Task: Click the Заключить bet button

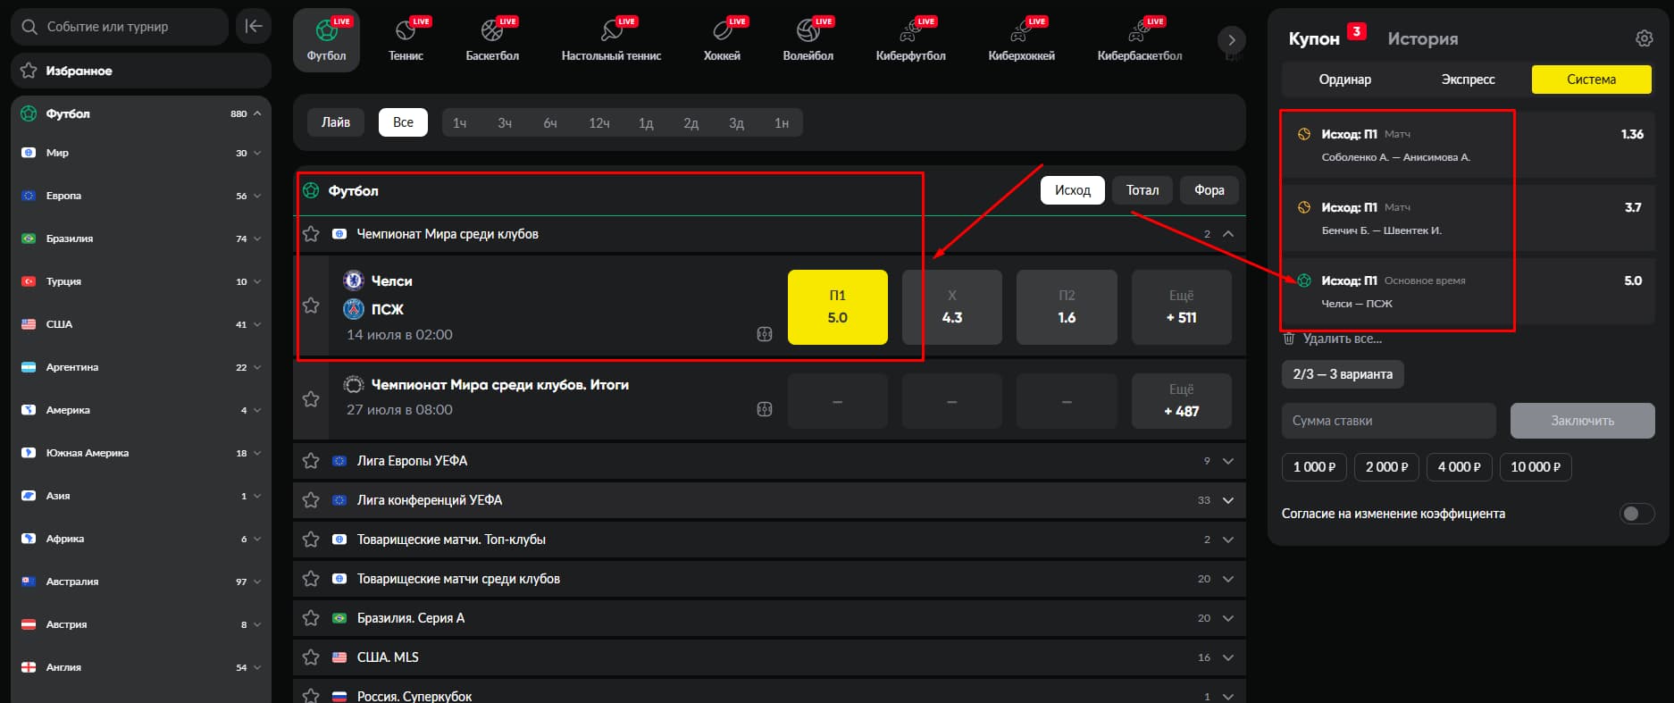Action: (x=1582, y=421)
